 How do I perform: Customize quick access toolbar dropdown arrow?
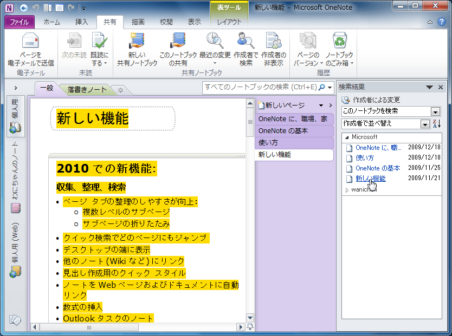pos(83,9)
